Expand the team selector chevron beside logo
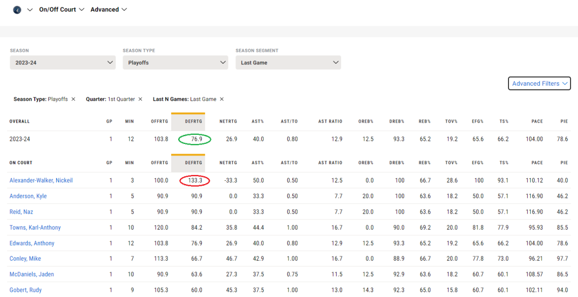 (30, 10)
